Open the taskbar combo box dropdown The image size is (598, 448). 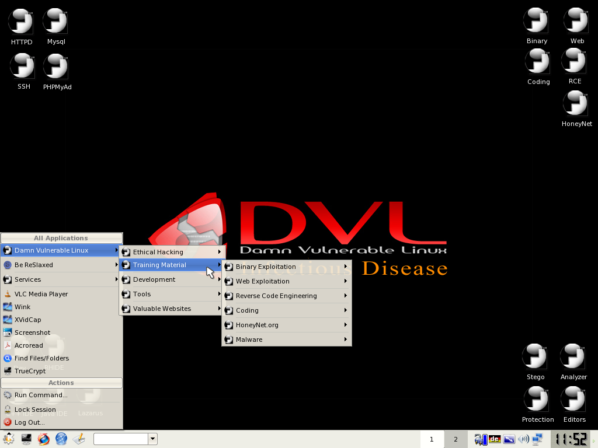click(x=153, y=438)
